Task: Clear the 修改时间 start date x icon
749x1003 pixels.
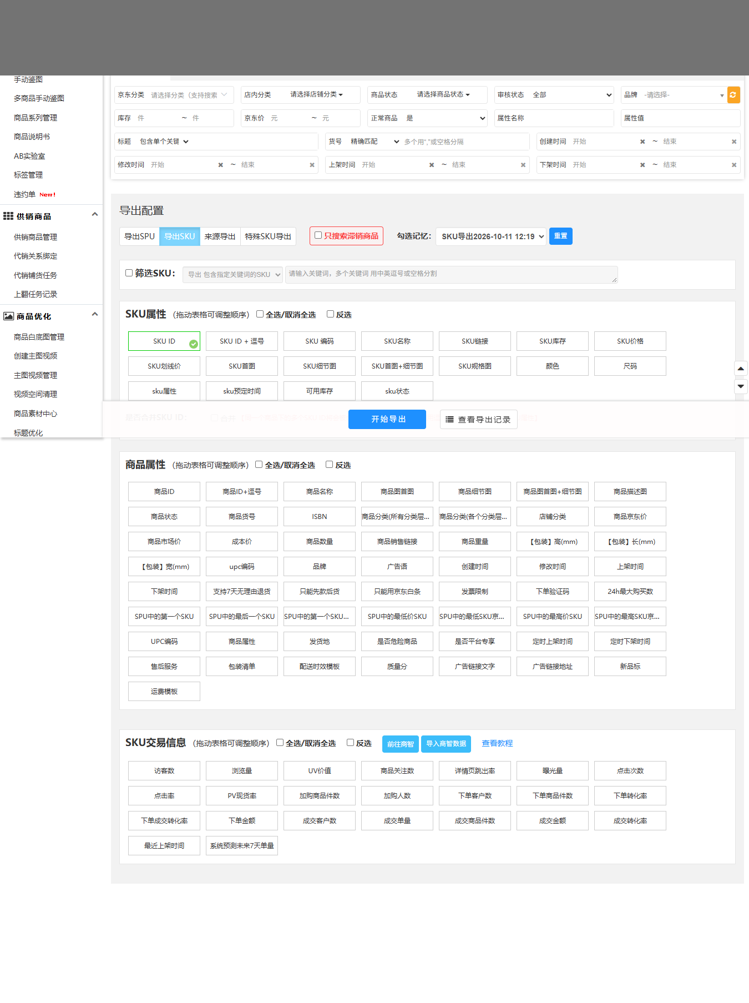Action: click(221, 165)
